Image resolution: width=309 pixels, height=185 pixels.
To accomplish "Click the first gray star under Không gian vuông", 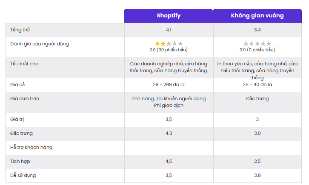I will point(246,44).
